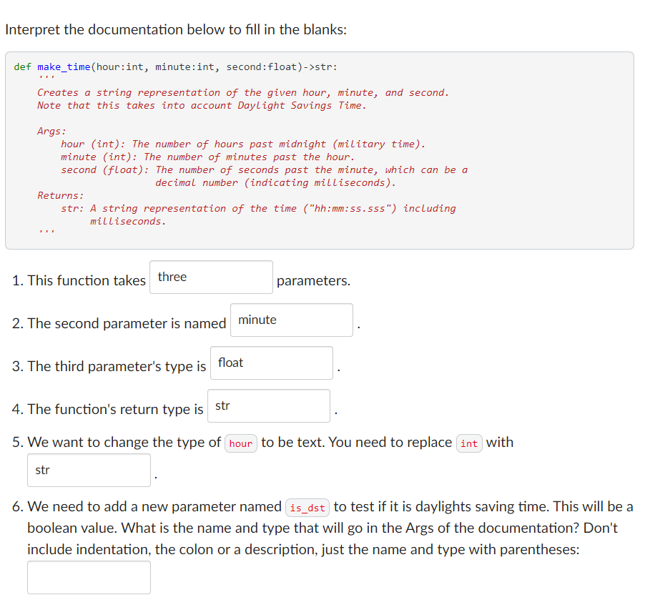
Task: Click the answer box containing "float"
Action: coord(271,363)
